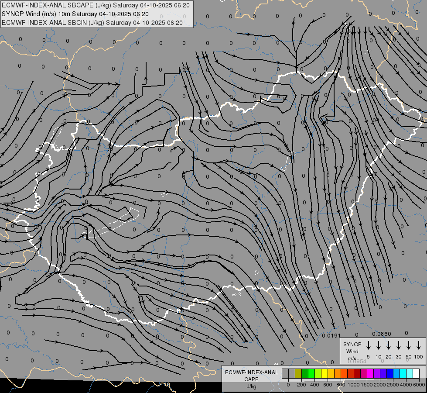Select the pure blue CAPE swatch
The height and width of the screenshot is (393, 427).
pos(390,373)
